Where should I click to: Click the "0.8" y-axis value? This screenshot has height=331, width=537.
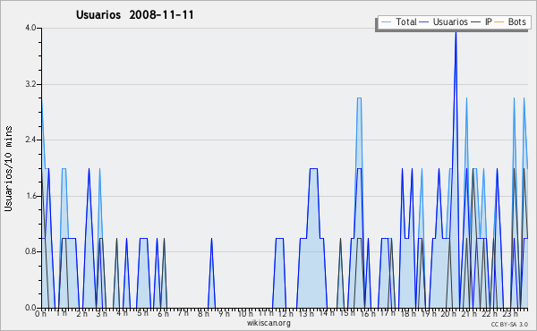tap(30, 252)
